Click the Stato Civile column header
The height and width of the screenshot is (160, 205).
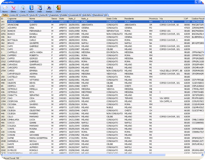[115, 19]
